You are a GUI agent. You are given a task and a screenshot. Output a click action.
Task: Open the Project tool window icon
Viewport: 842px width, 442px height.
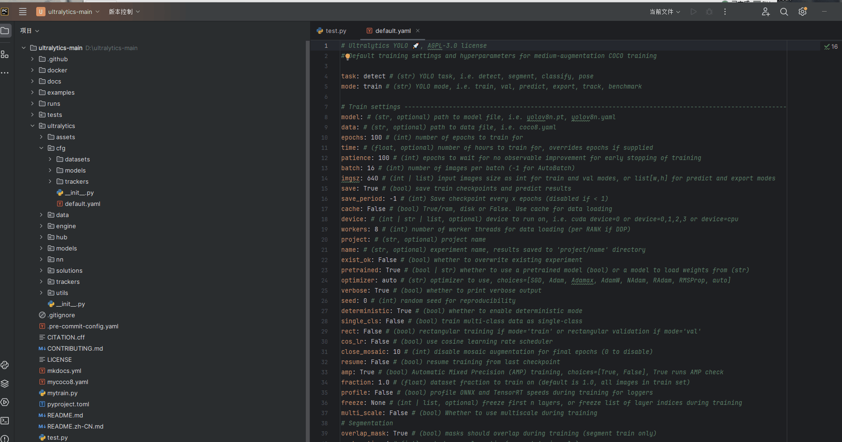click(x=5, y=31)
